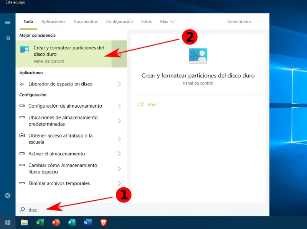Click the large disk management icon in preview
This screenshot has width=307, height=229.
[x=198, y=56]
